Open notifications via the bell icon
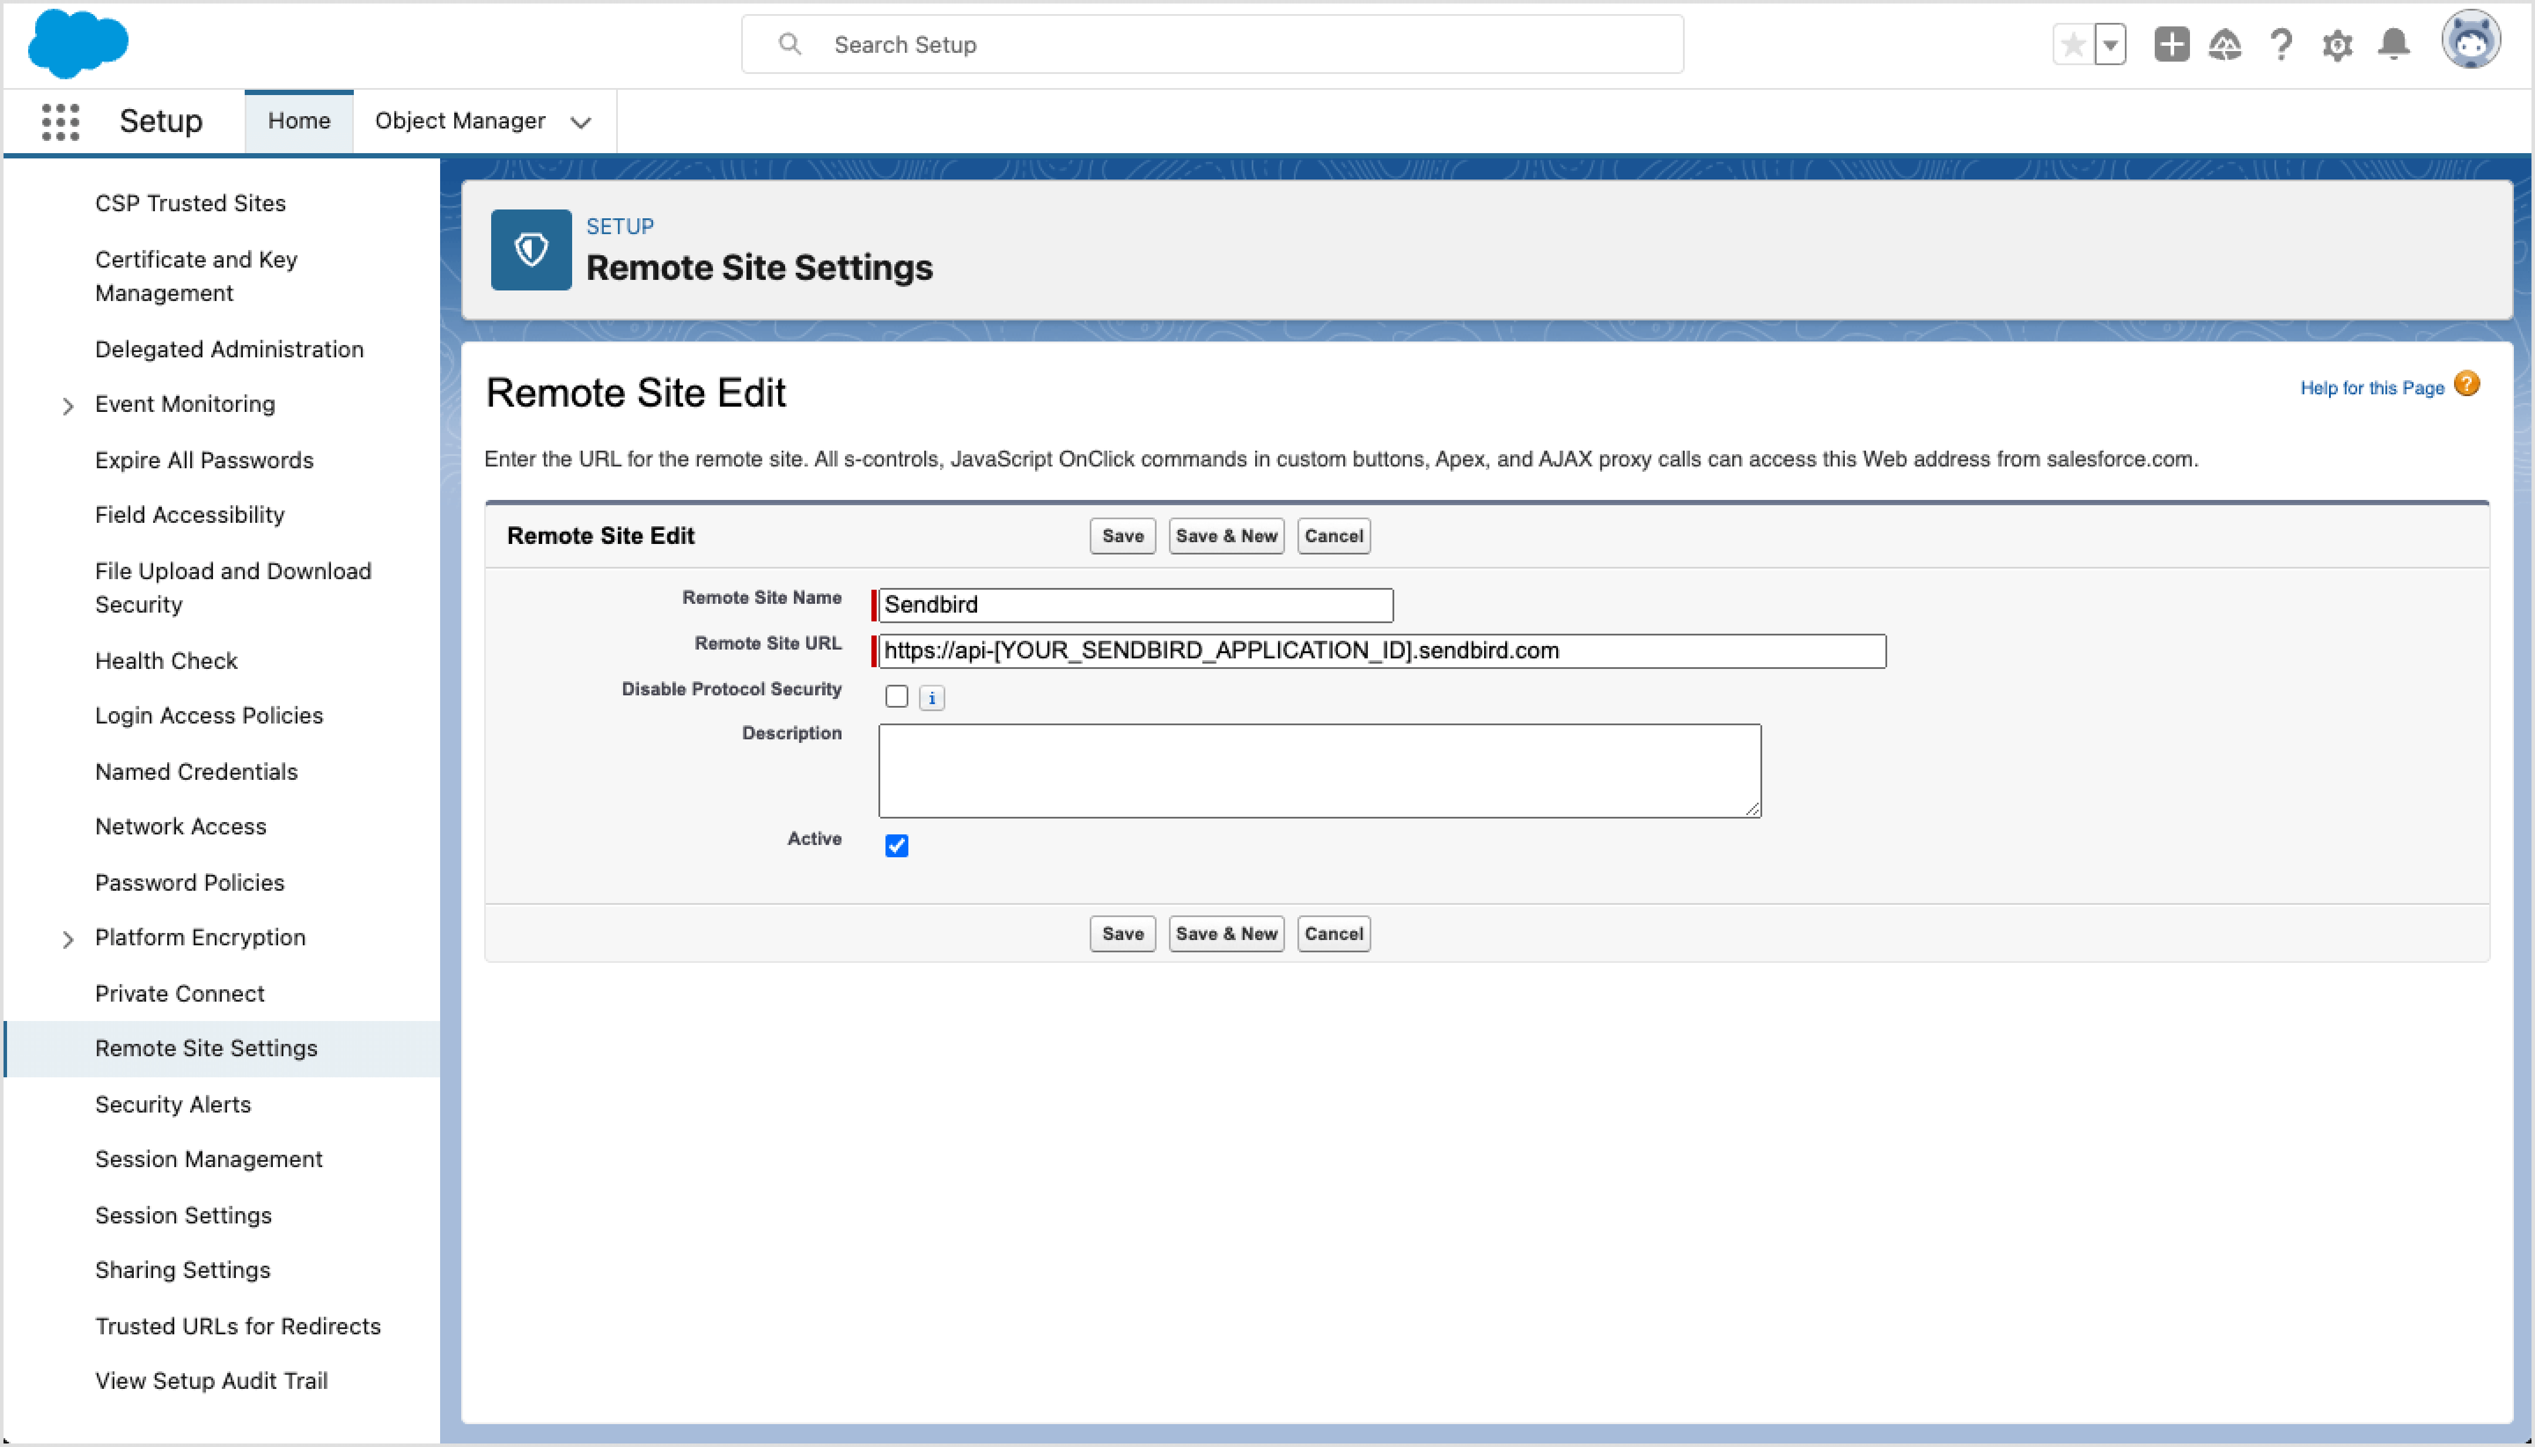Viewport: 2535px width, 1447px height. [x=2394, y=44]
